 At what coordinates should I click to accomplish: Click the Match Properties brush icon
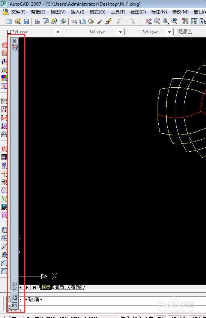tap(100, 21)
